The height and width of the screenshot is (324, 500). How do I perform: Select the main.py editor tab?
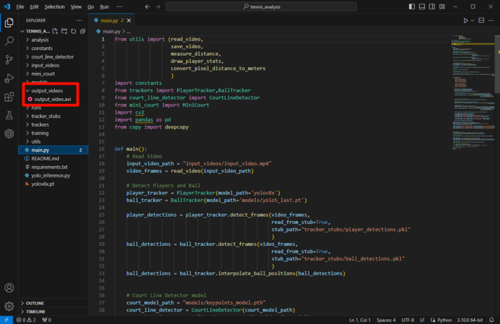(112, 20)
